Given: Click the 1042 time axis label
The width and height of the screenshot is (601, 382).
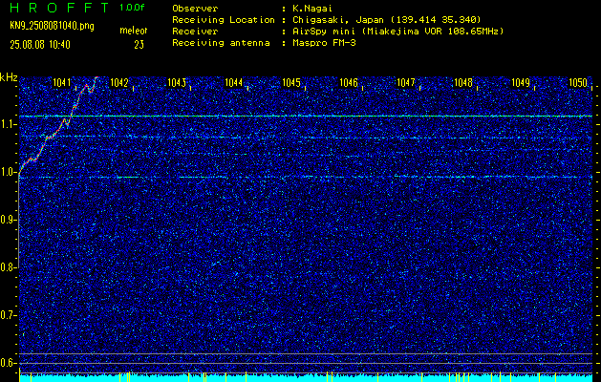Looking at the screenshot, I should pos(118,82).
